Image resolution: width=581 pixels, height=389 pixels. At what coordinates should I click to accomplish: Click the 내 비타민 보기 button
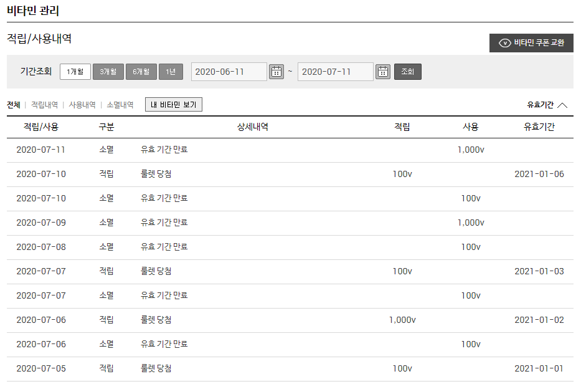173,105
